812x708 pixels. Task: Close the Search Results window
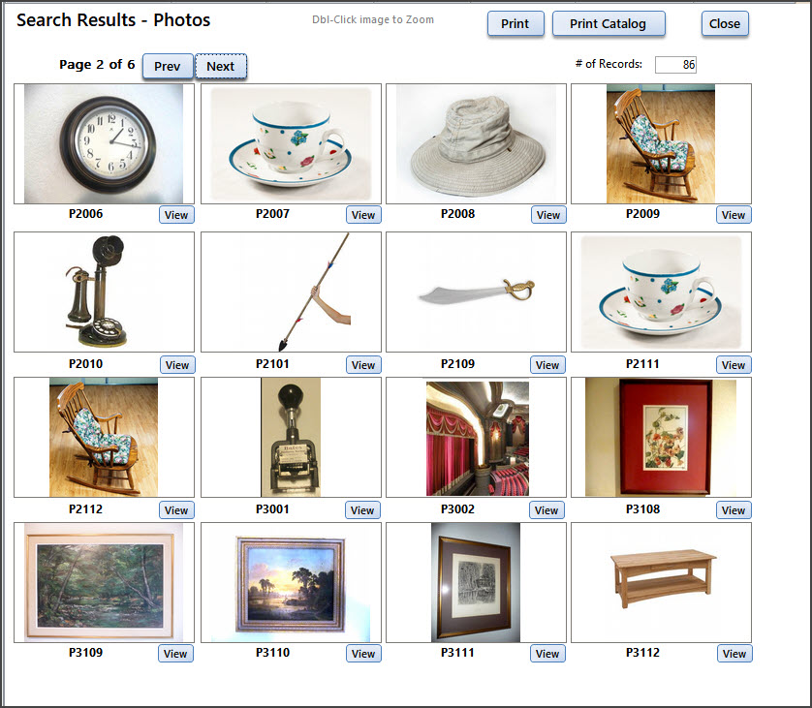coord(725,24)
